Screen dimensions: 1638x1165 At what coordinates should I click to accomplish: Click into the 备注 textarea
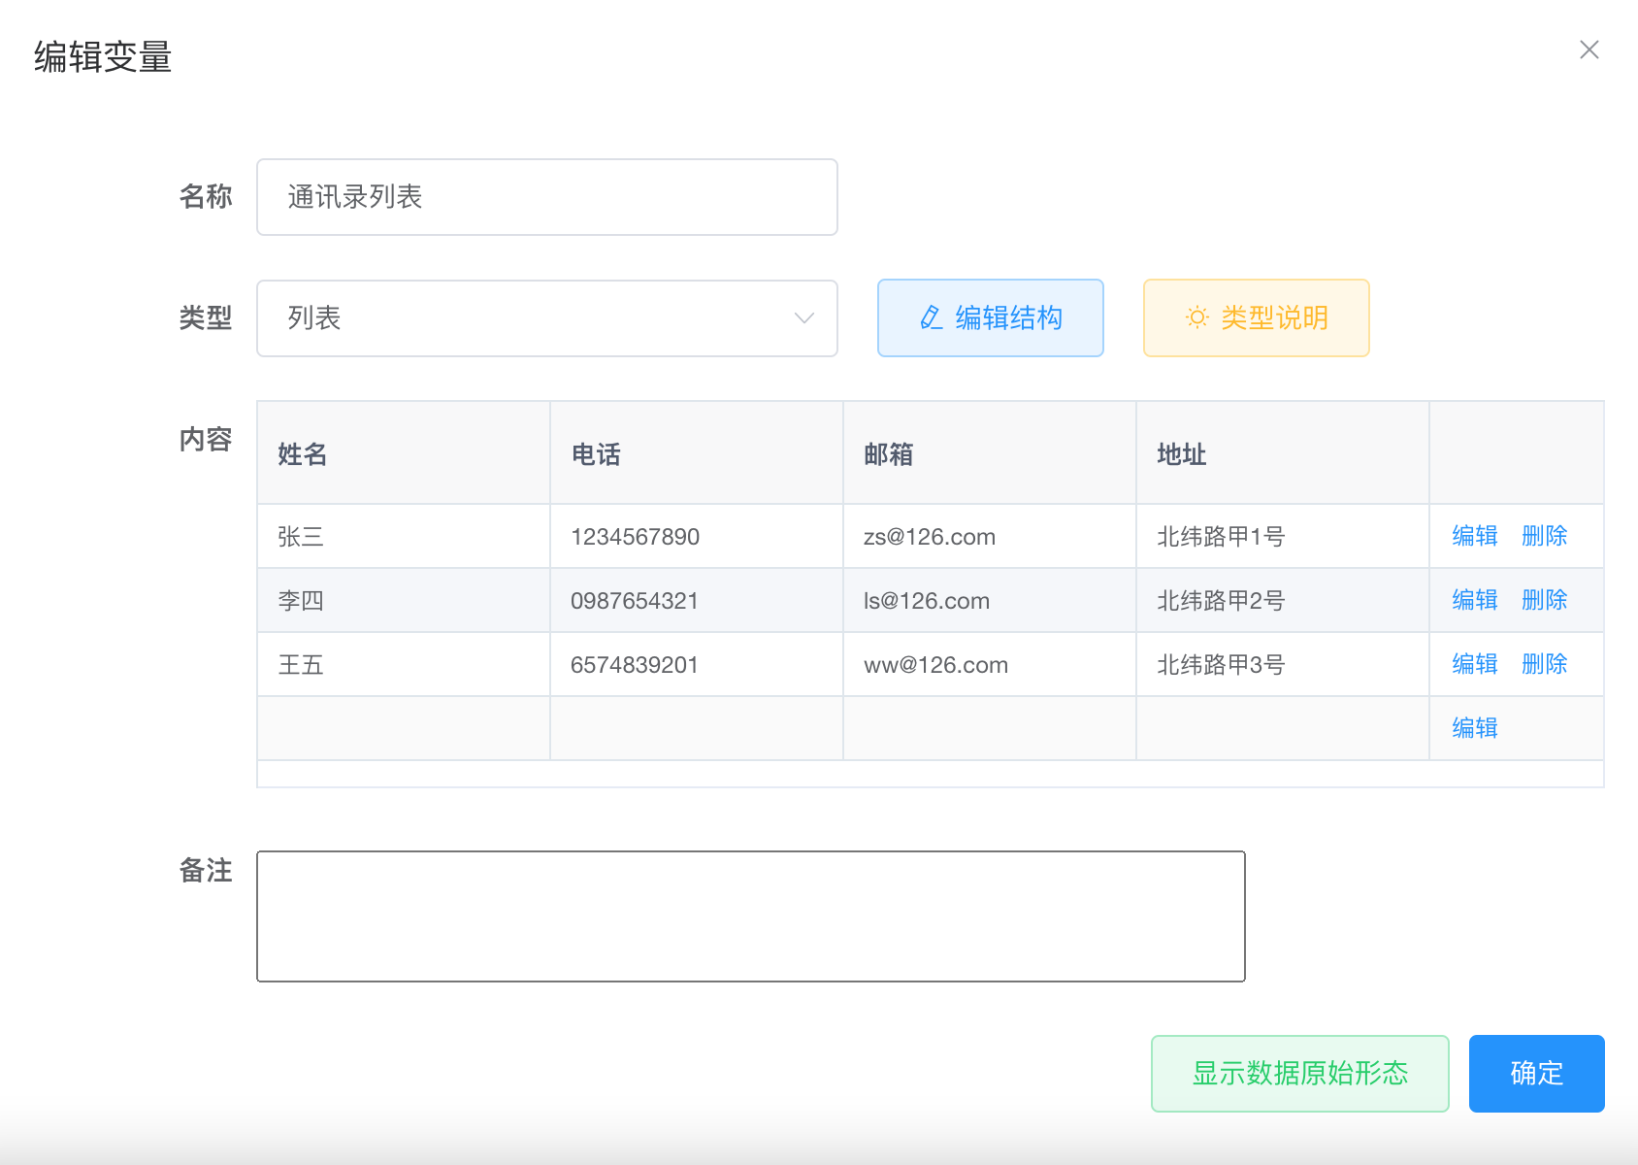(751, 916)
